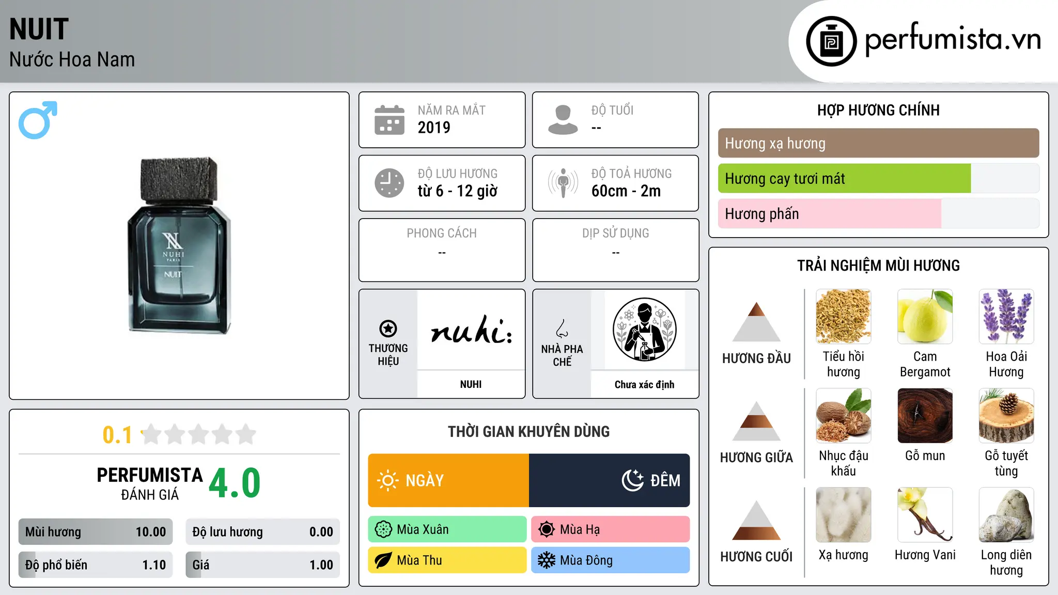1058x595 pixels.
Task: Click the nuhi brand logo
Action: coord(471,330)
